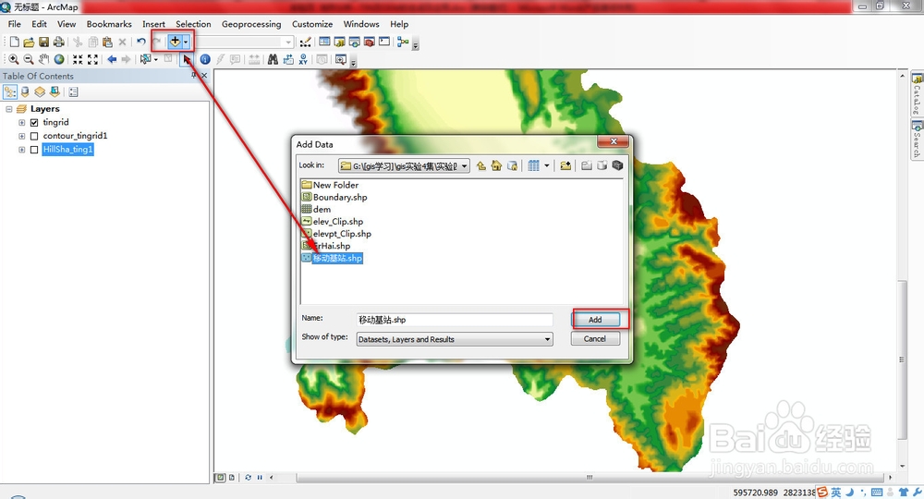The height and width of the screenshot is (499, 924).
Task: Click the New Map File icon
Action: 14,42
